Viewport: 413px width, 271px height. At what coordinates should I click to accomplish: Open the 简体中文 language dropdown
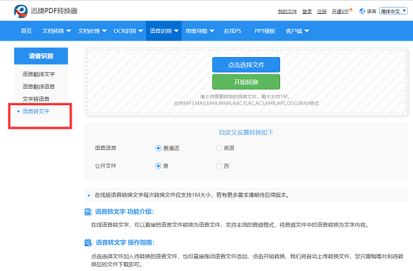(x=393, y=11)
